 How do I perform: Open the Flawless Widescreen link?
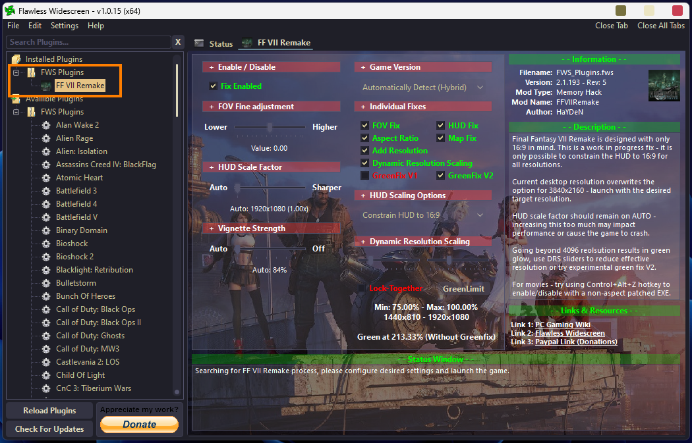point(570,333)
